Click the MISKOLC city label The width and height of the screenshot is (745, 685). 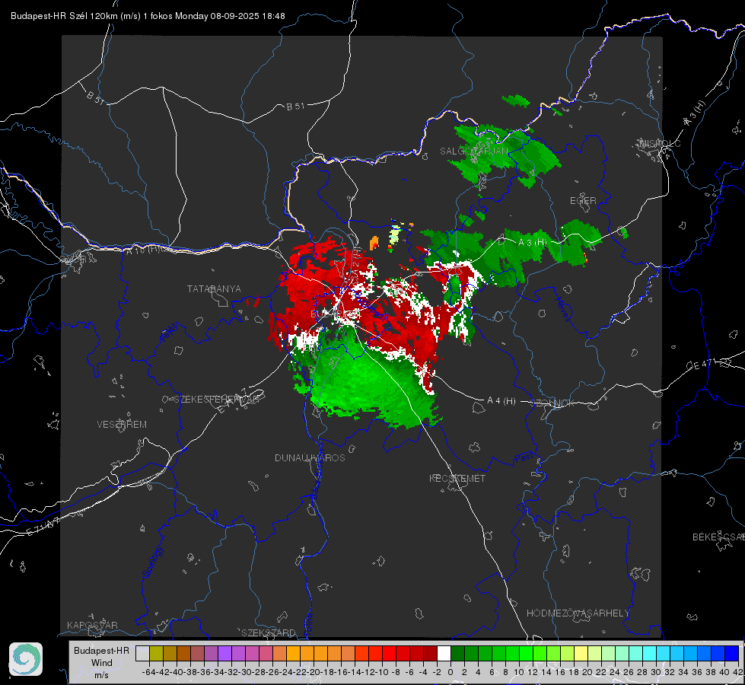[x=660, y=143]
